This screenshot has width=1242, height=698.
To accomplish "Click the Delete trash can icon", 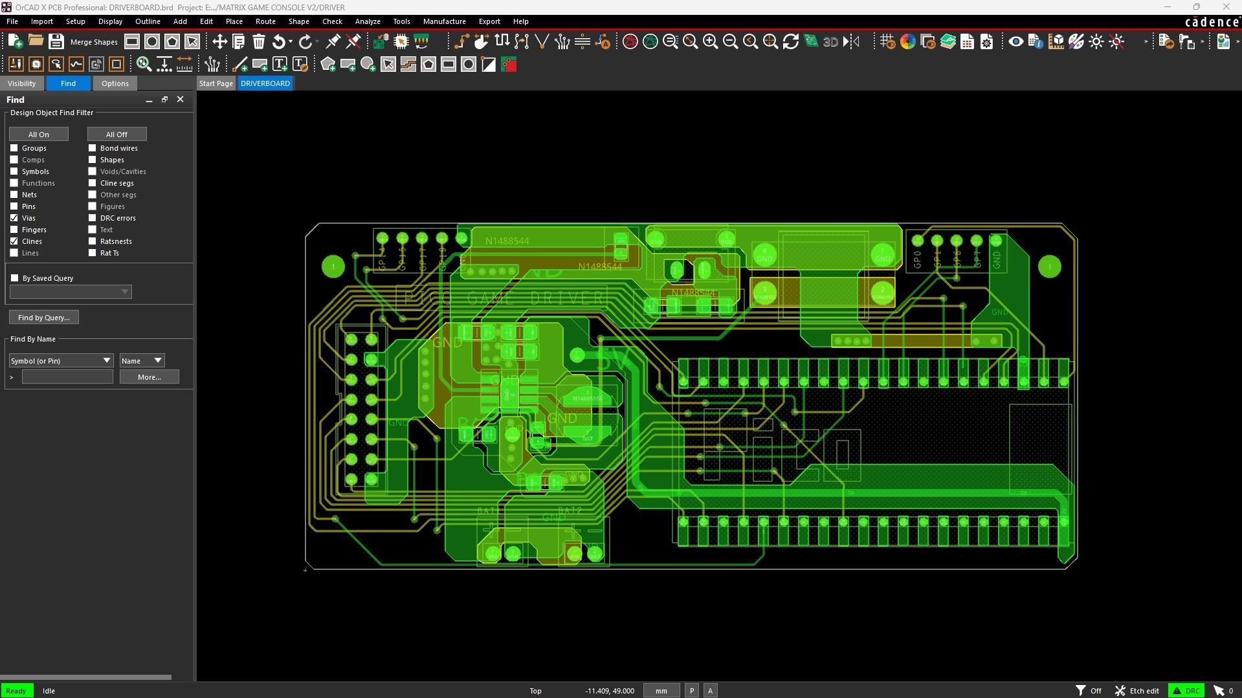I will coord(259,41).
